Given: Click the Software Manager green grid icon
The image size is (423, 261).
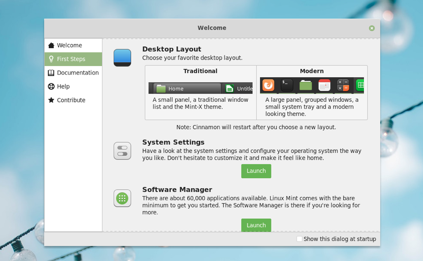Looking at the screenshot, I should (x=122, y=198).
